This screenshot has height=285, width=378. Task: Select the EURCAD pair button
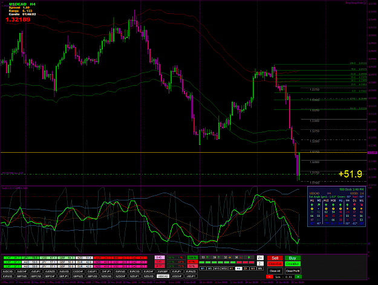pyautogui.click(x=135, y=272)
